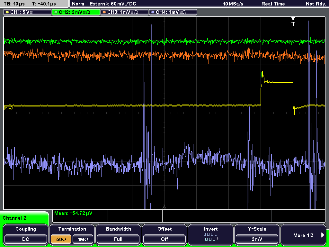Click the trigger position T marker at top
The width and height of the screenshot is (329, 247).
[293, 21]
